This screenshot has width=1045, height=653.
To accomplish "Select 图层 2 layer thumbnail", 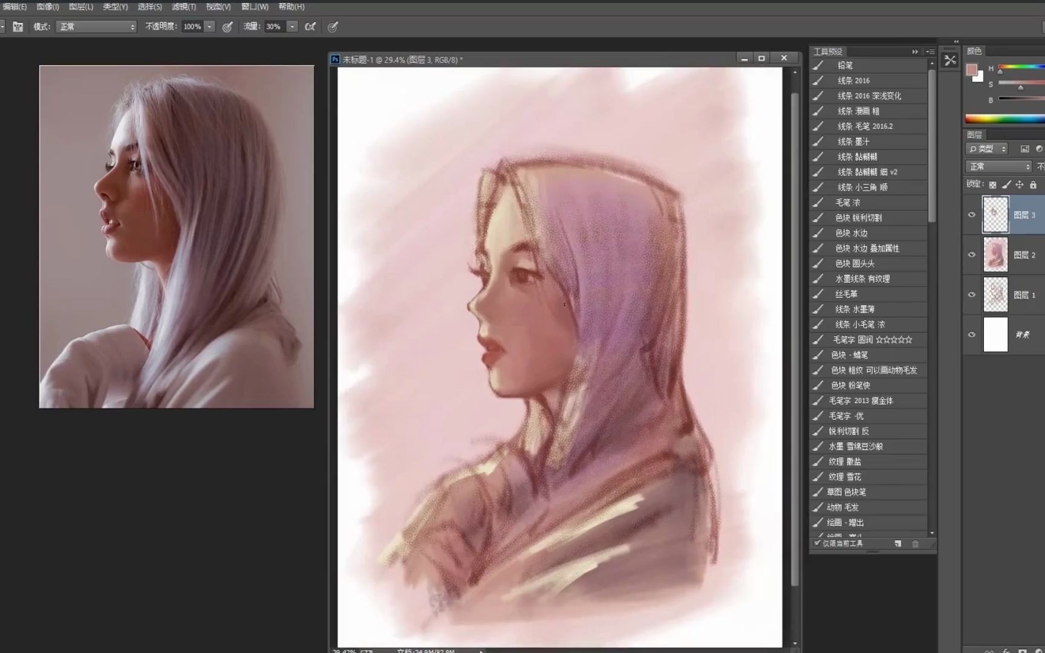I will (995, 255).
